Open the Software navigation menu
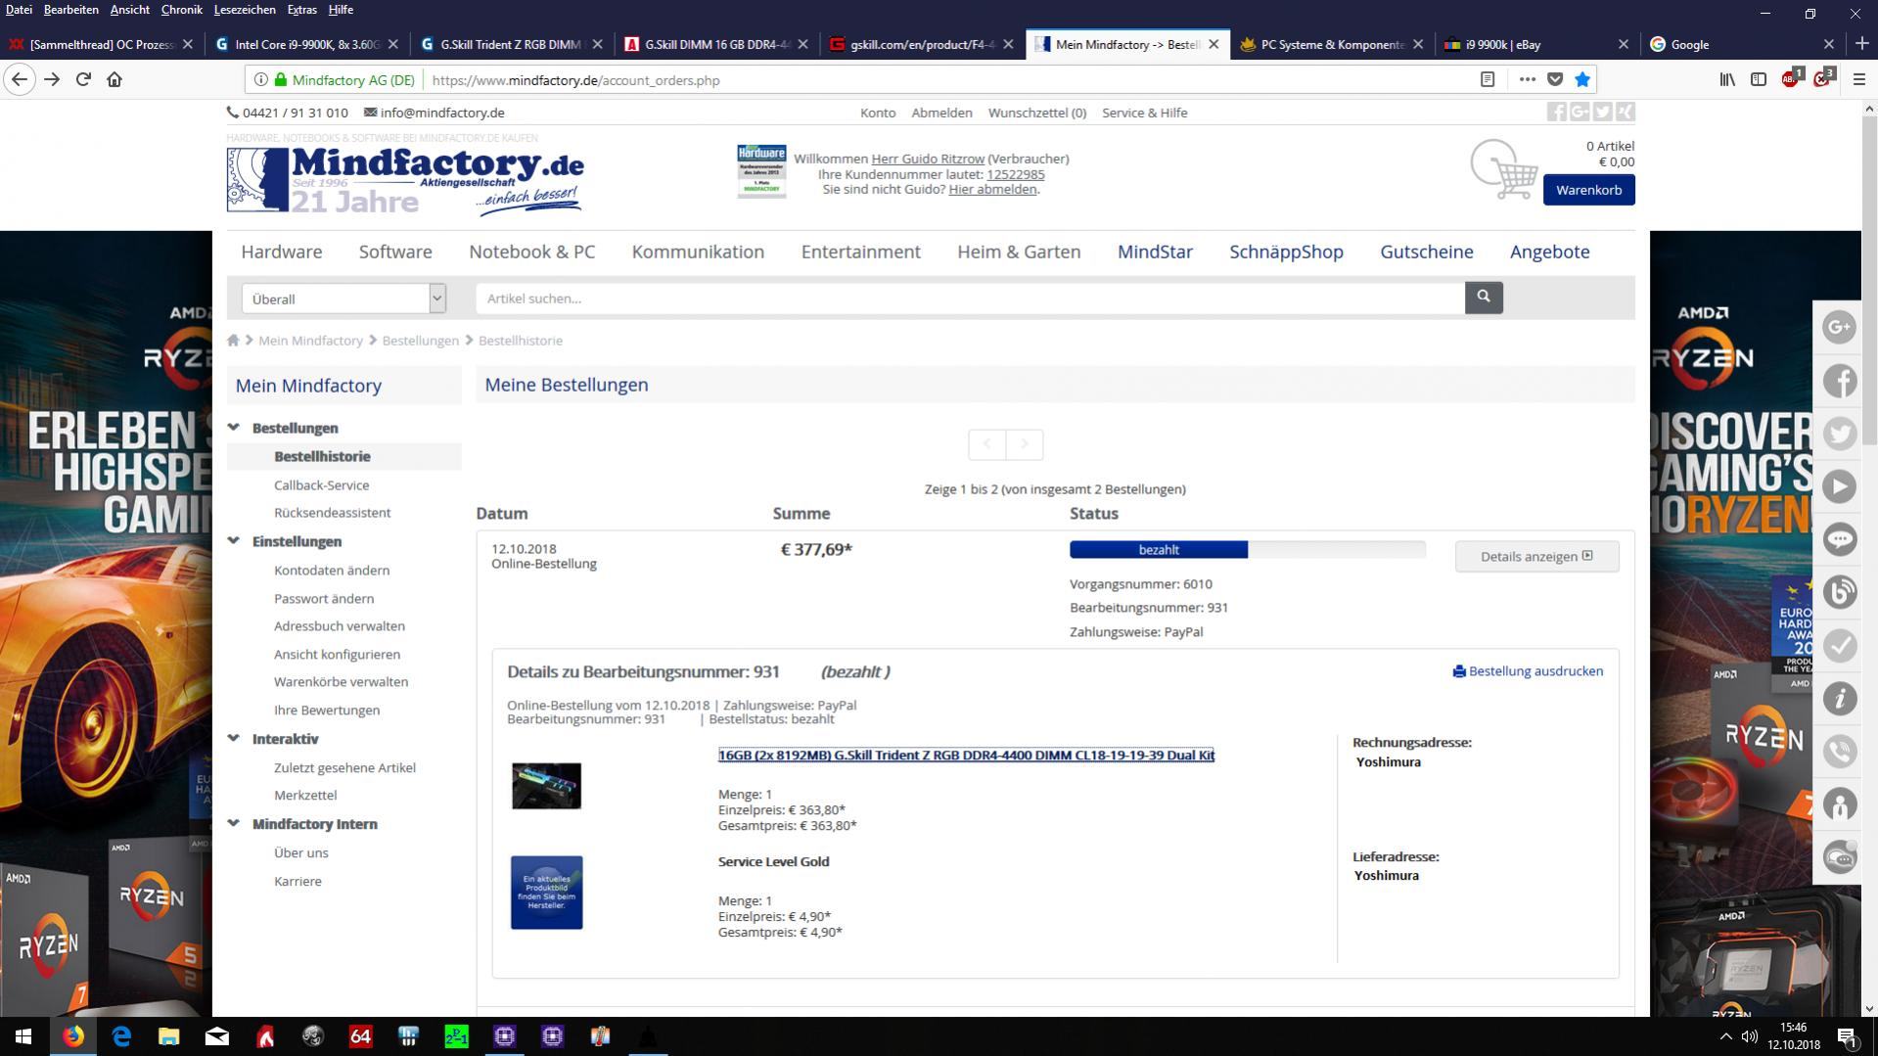 point(395,252)
